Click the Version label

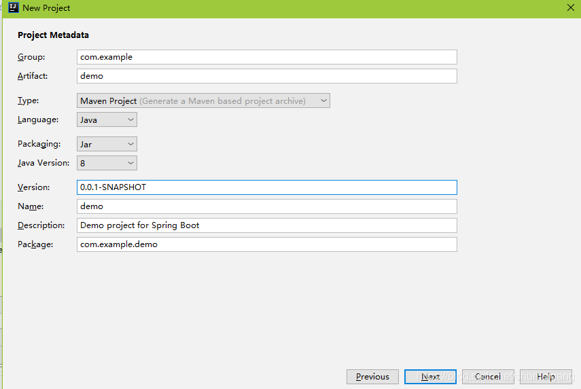point(33,187)
